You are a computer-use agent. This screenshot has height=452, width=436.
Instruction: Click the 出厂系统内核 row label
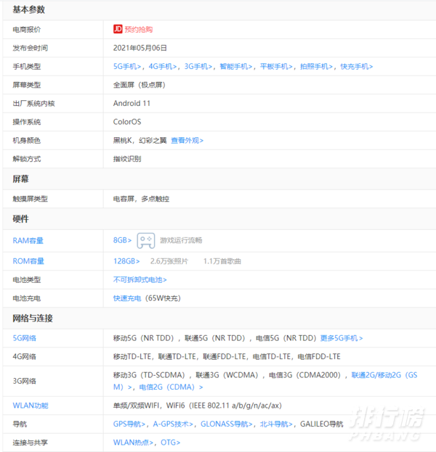coord(33,104)
